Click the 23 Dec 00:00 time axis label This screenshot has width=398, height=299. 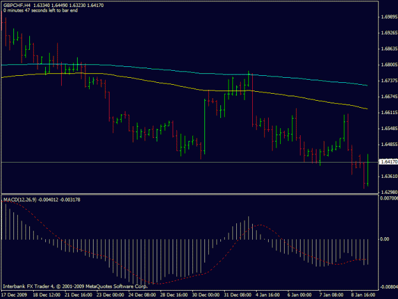(110, 295)
